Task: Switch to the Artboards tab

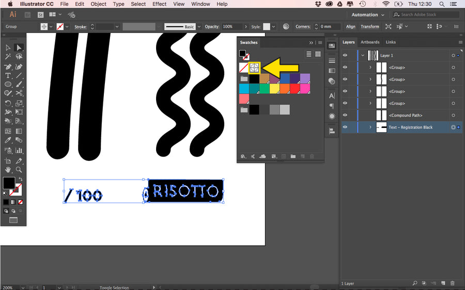Action: click(369, 42)
